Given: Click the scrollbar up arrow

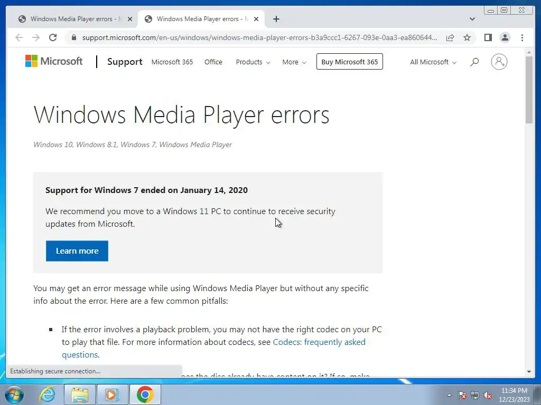Looking at the screenshot, I should 529,52.
